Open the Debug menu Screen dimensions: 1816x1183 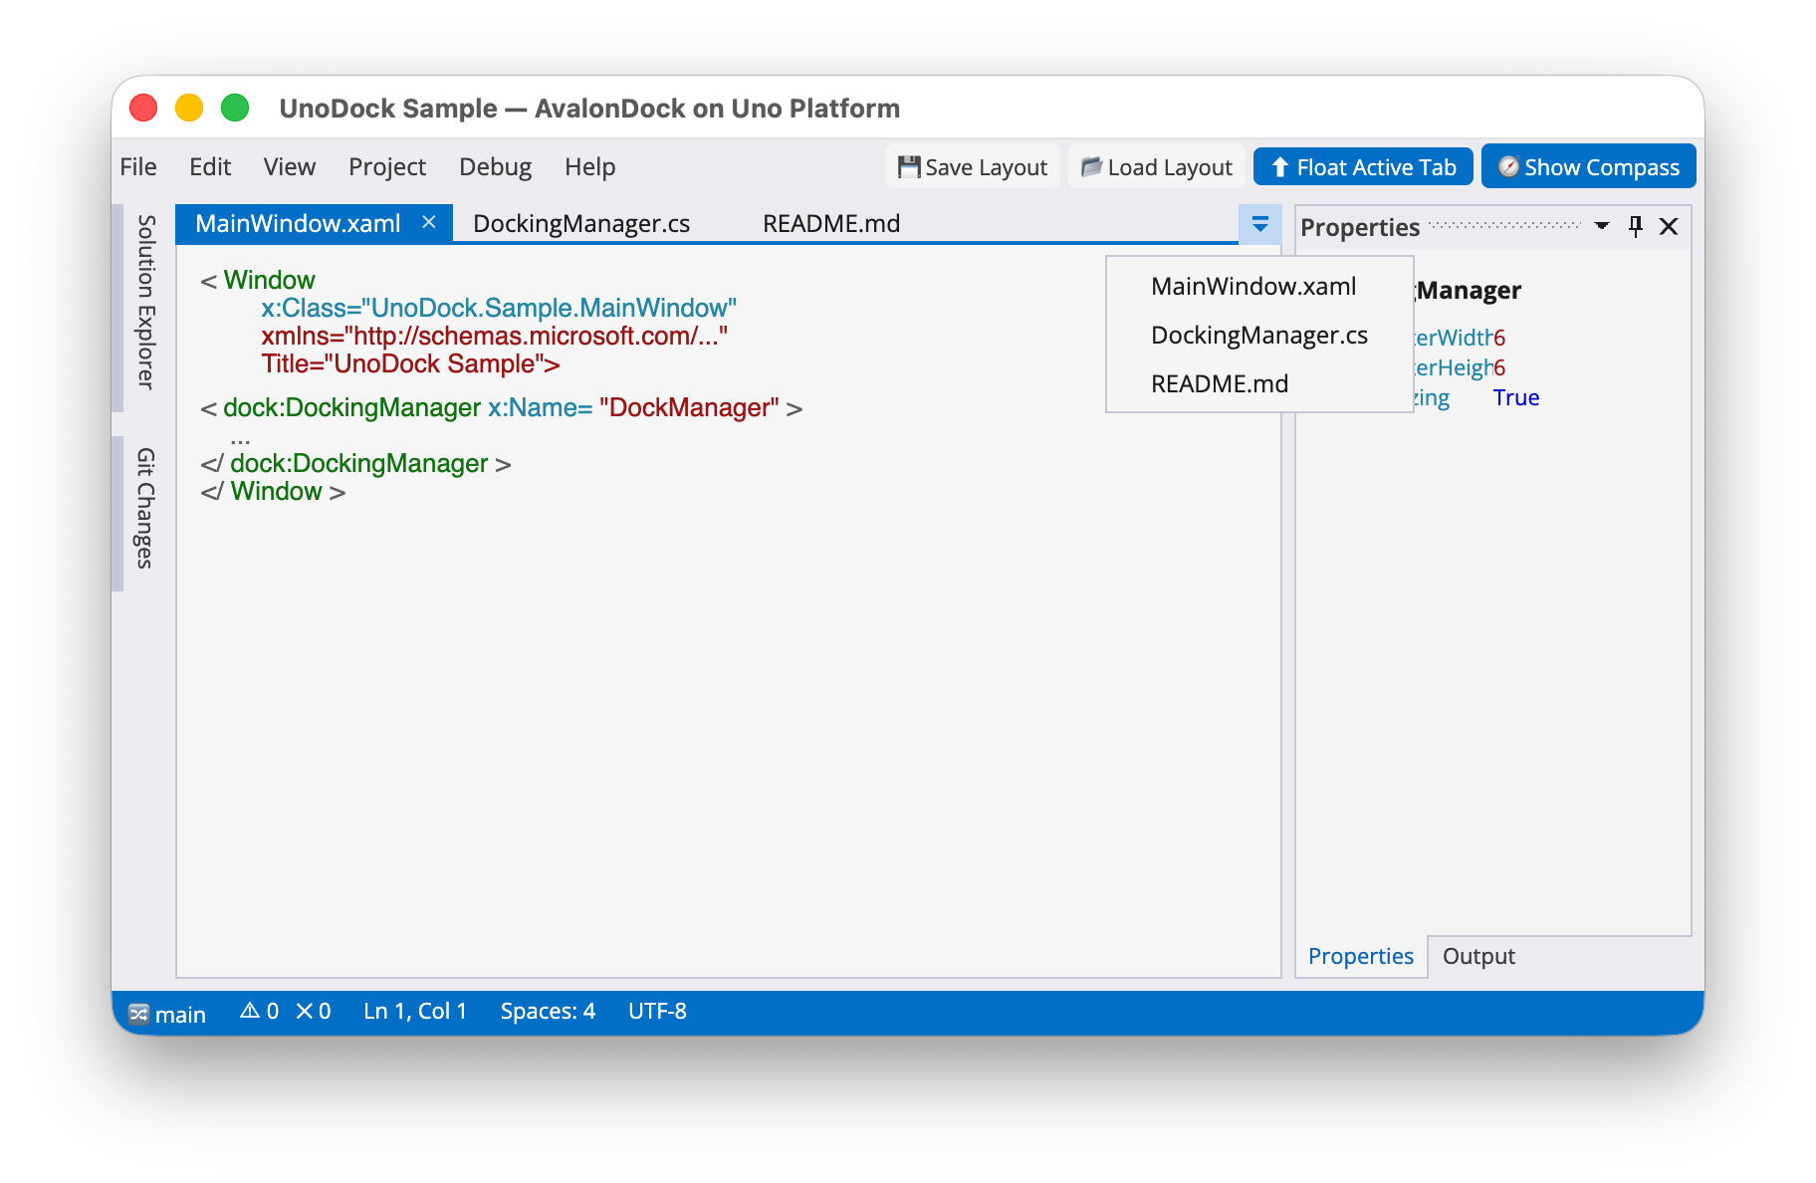496,166
